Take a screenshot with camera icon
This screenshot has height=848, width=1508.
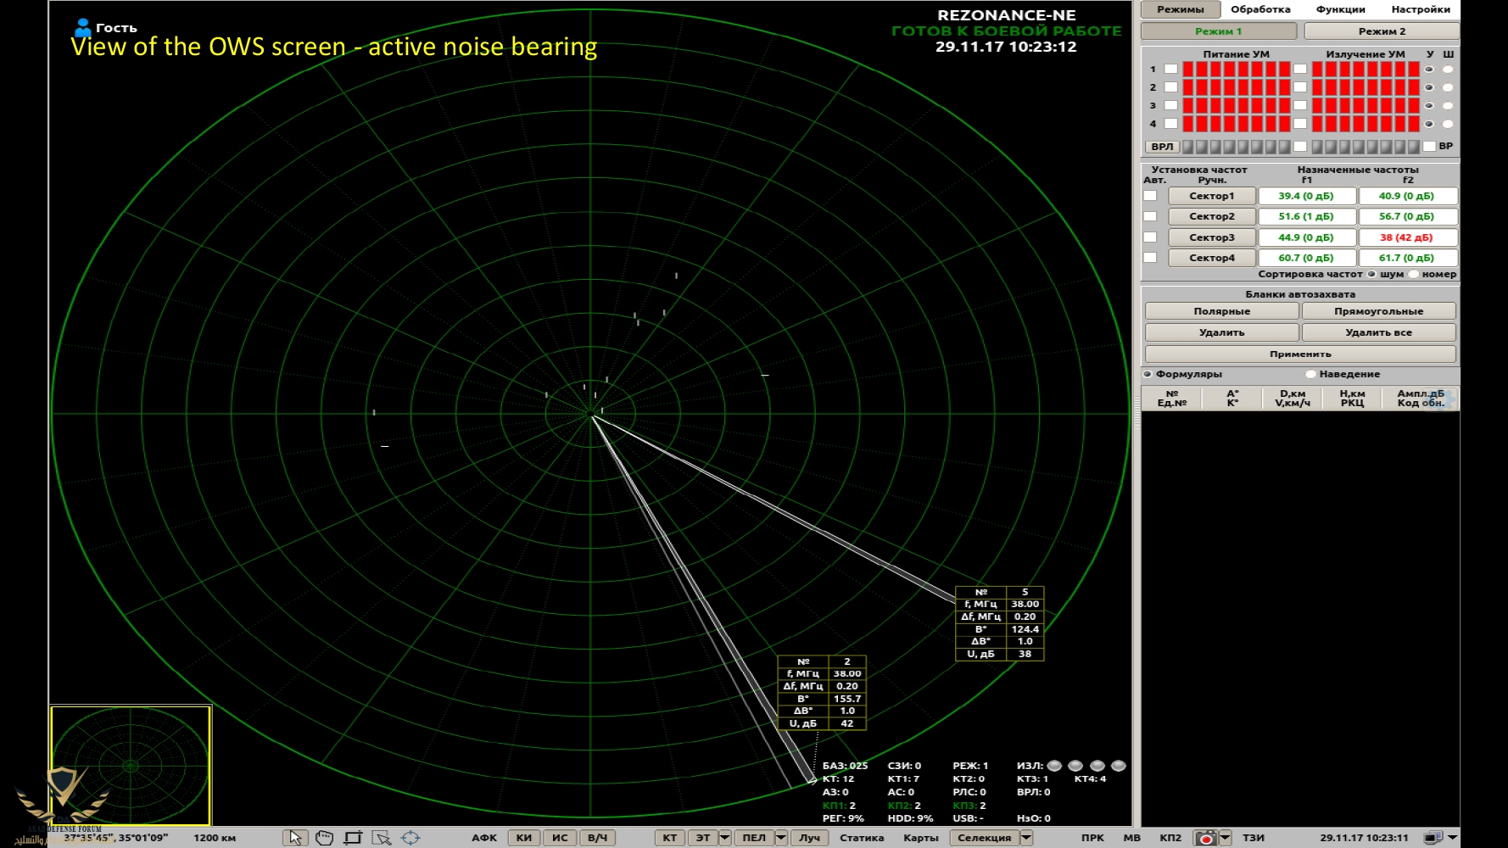coord(1204,838)
